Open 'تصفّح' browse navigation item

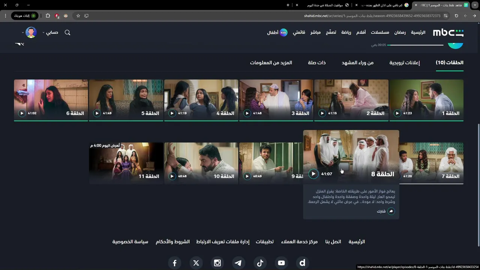[331, 33]
